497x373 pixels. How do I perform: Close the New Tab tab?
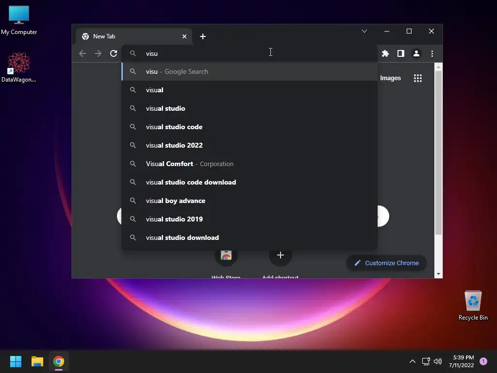tap(184, 36)
